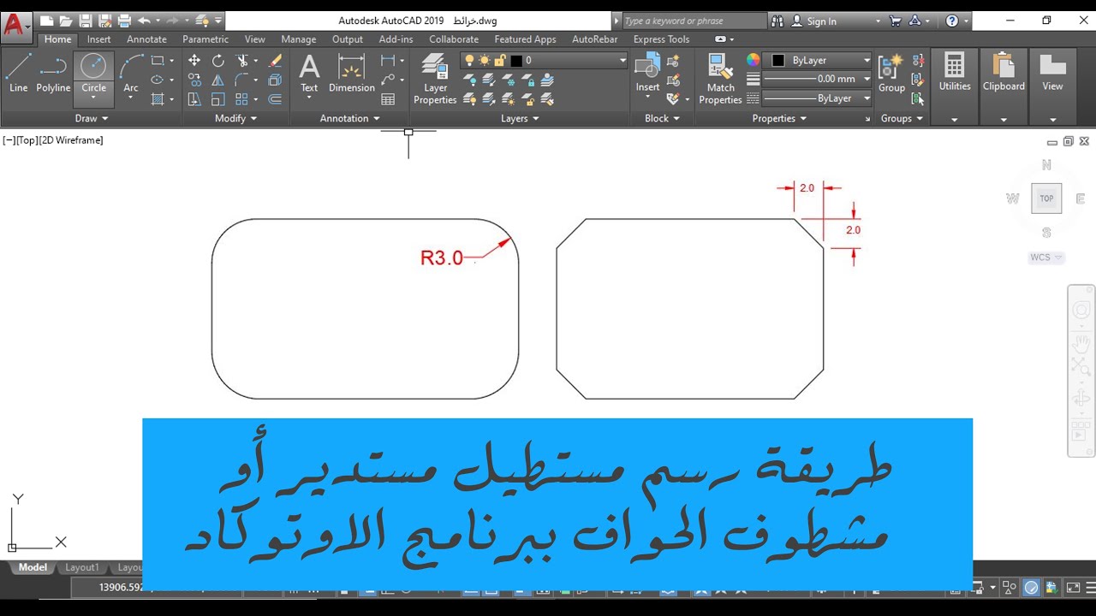Click the Erase tool
Screen dimensions: 1096x616
(275, 61)
